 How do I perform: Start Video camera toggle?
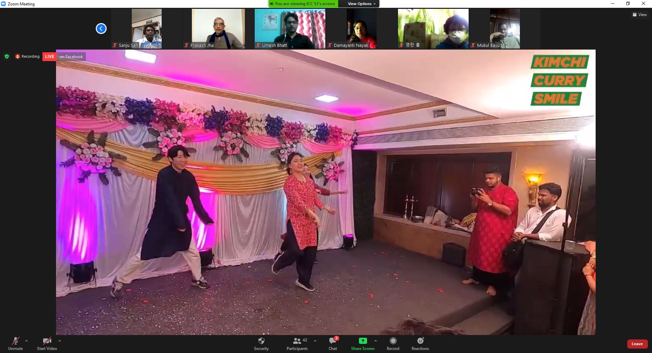[47, 343]
